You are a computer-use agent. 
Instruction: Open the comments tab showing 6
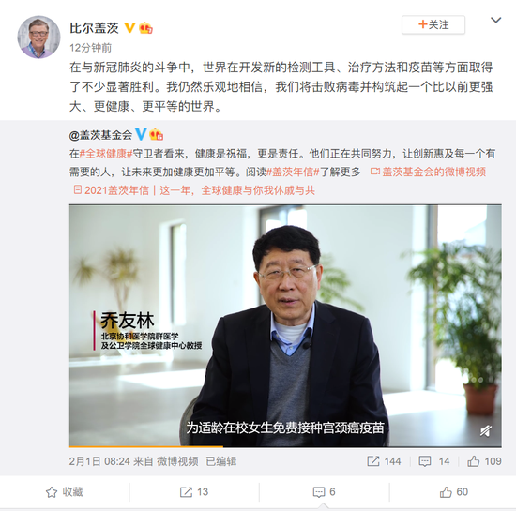point(324,492)
